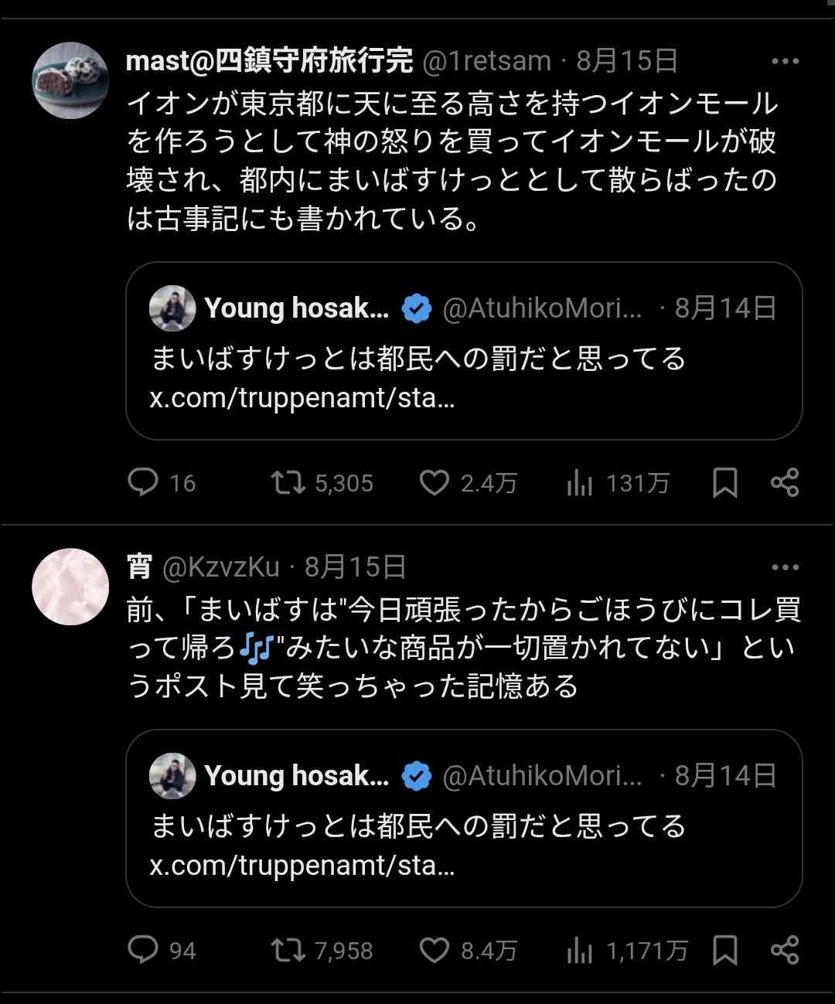
Task: Share 宵's tweet via the share icon
Action: tap(785, 950)
